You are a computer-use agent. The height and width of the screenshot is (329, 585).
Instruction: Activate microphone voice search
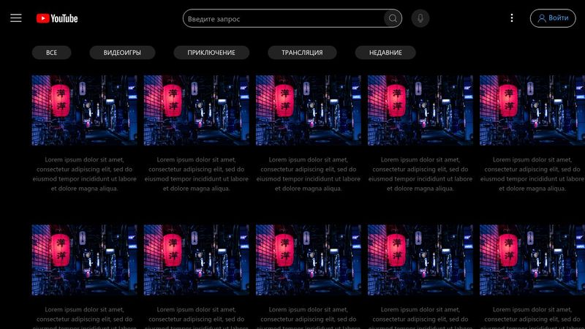[x=420, y=18]
